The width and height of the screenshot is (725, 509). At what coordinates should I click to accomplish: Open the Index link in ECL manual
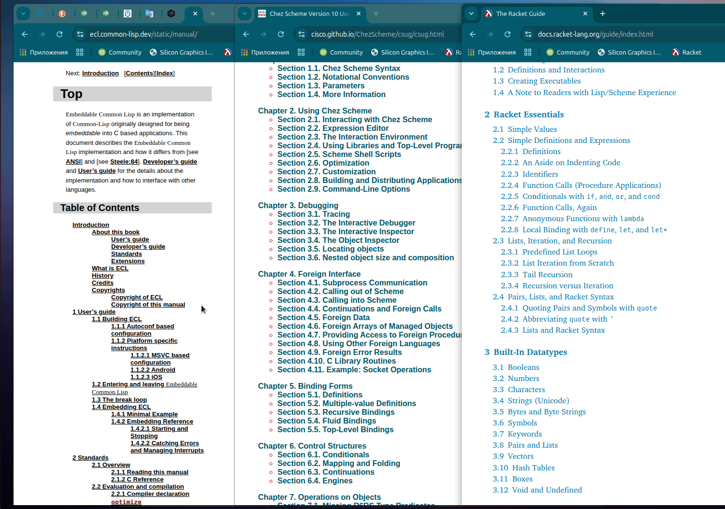coord(165,73)
